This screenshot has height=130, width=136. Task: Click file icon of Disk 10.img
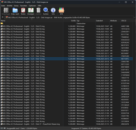tap(2, 51)
